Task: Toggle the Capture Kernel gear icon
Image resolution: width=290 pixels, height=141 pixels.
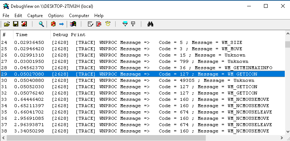Action: [53, 24]
